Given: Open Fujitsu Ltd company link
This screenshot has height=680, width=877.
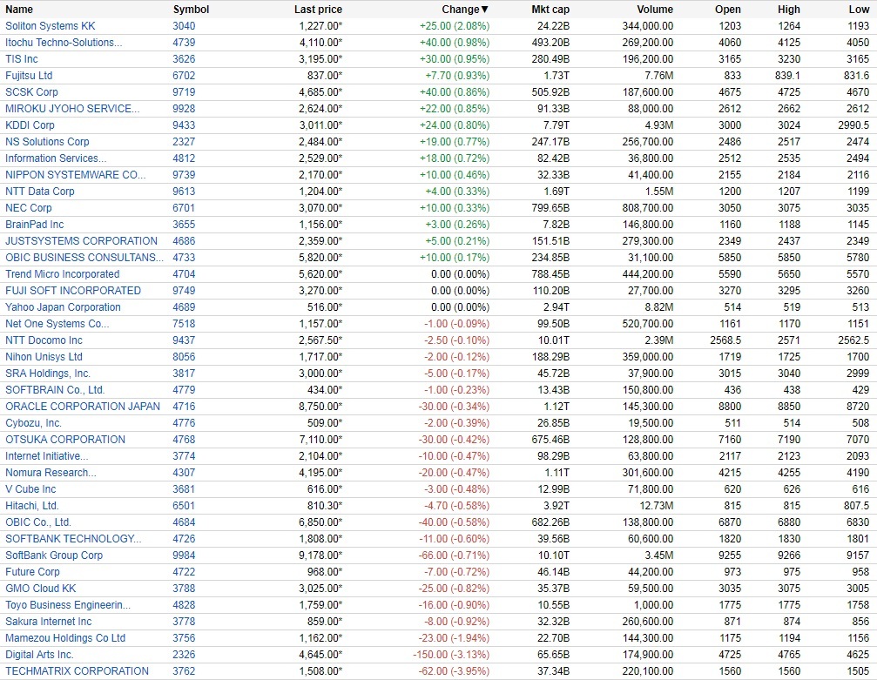Looking at the screenshot, I should [29, 76].
